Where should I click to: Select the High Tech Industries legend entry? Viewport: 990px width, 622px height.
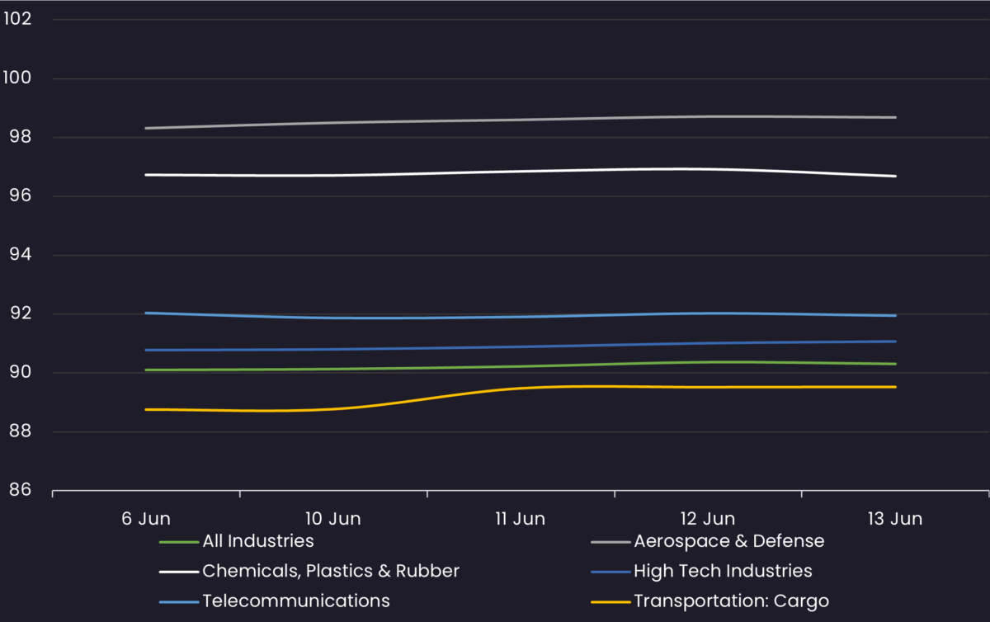(x=723, y=571)
